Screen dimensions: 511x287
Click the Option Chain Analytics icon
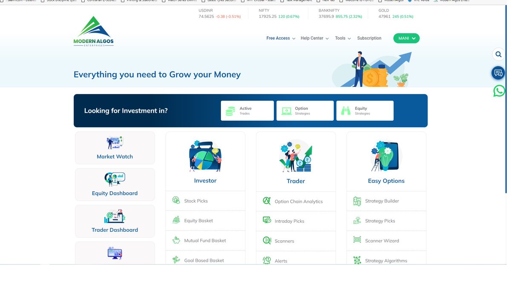(267, 201)
